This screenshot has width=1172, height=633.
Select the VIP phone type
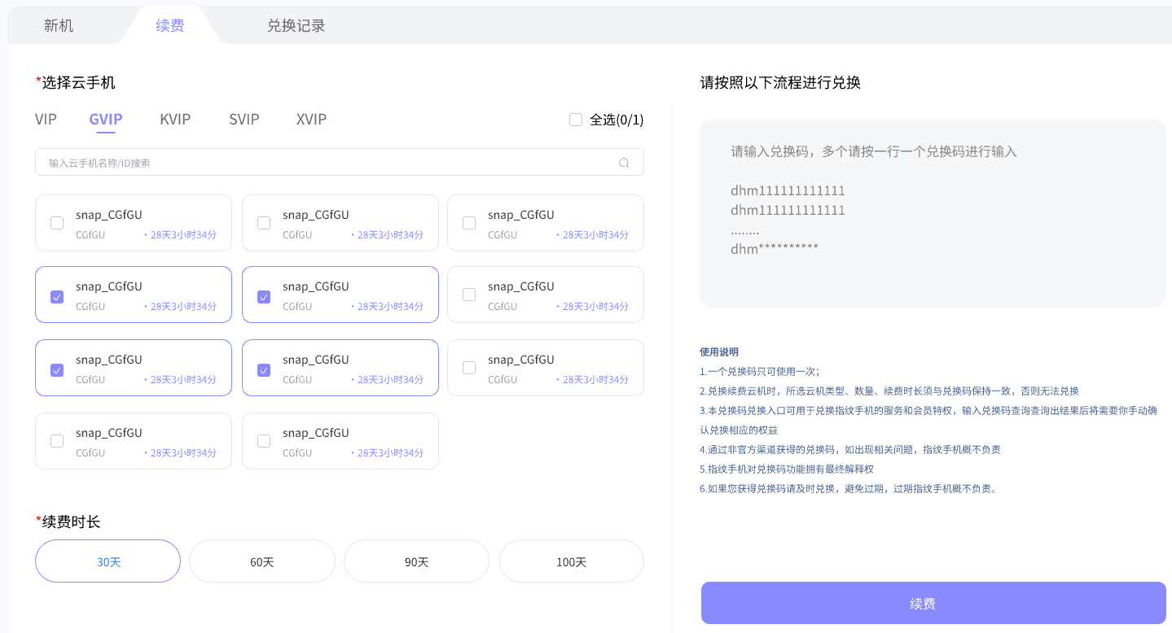pyautogui.click(x=46, y=120)
